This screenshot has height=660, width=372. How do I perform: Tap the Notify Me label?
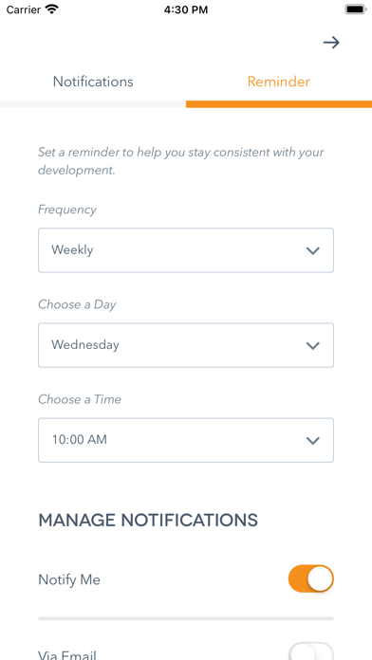pos(69,580)
